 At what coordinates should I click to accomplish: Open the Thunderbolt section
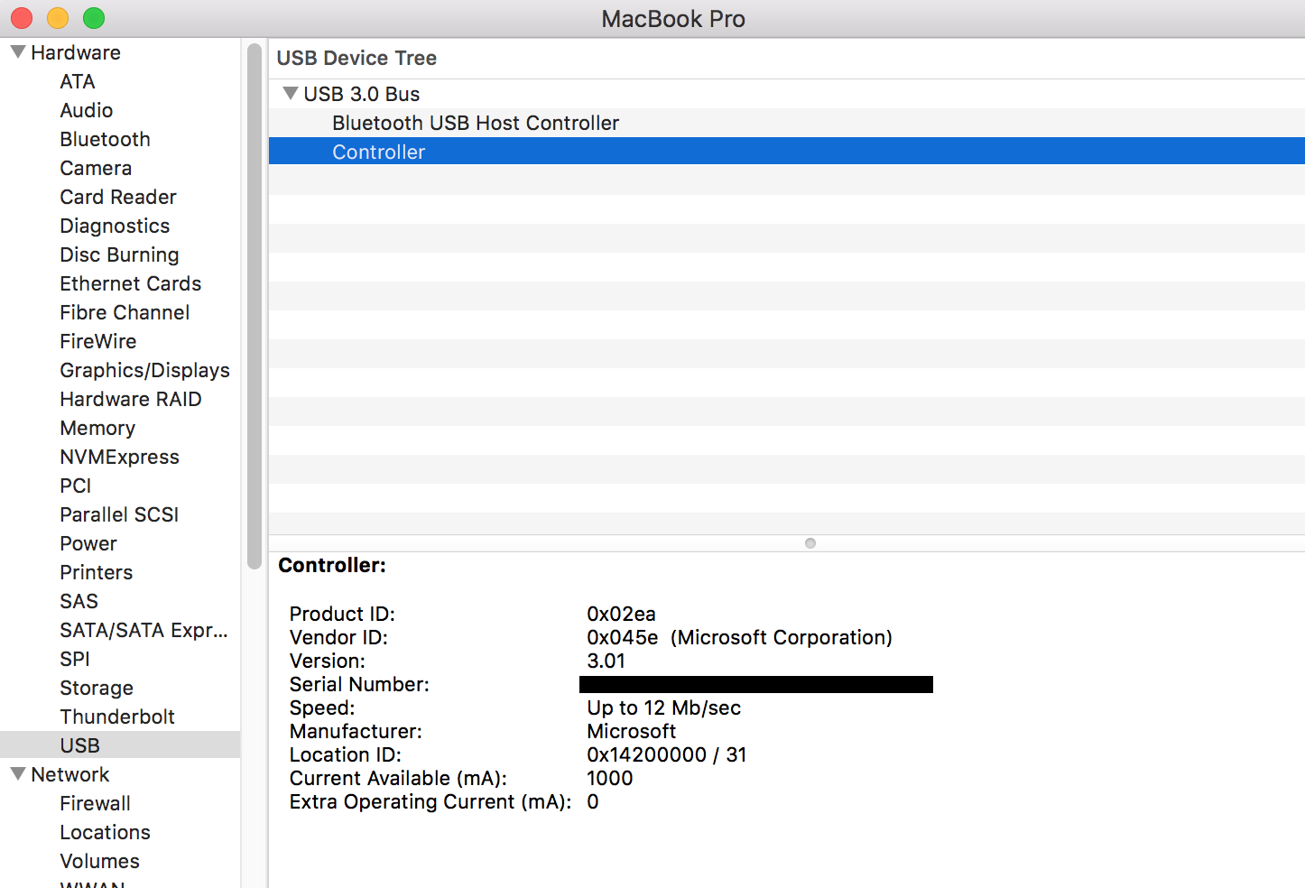[117, 717]
